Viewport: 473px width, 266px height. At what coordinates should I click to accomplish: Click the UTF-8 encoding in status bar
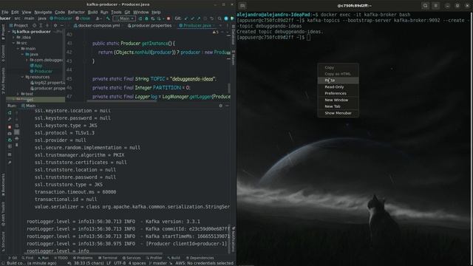pyautogui.click(x=120, y=263)
